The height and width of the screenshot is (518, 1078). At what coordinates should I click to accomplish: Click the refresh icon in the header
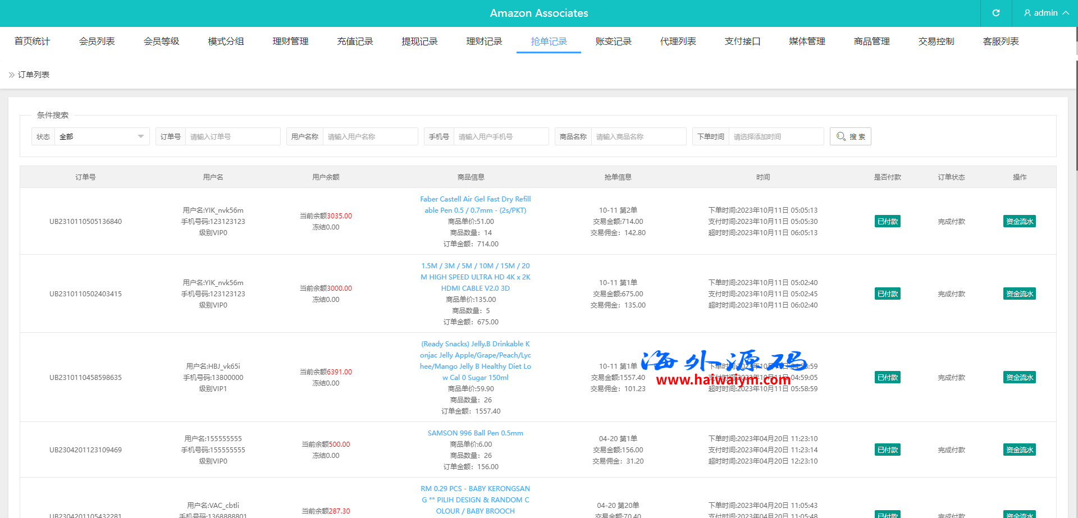[996, 13]
